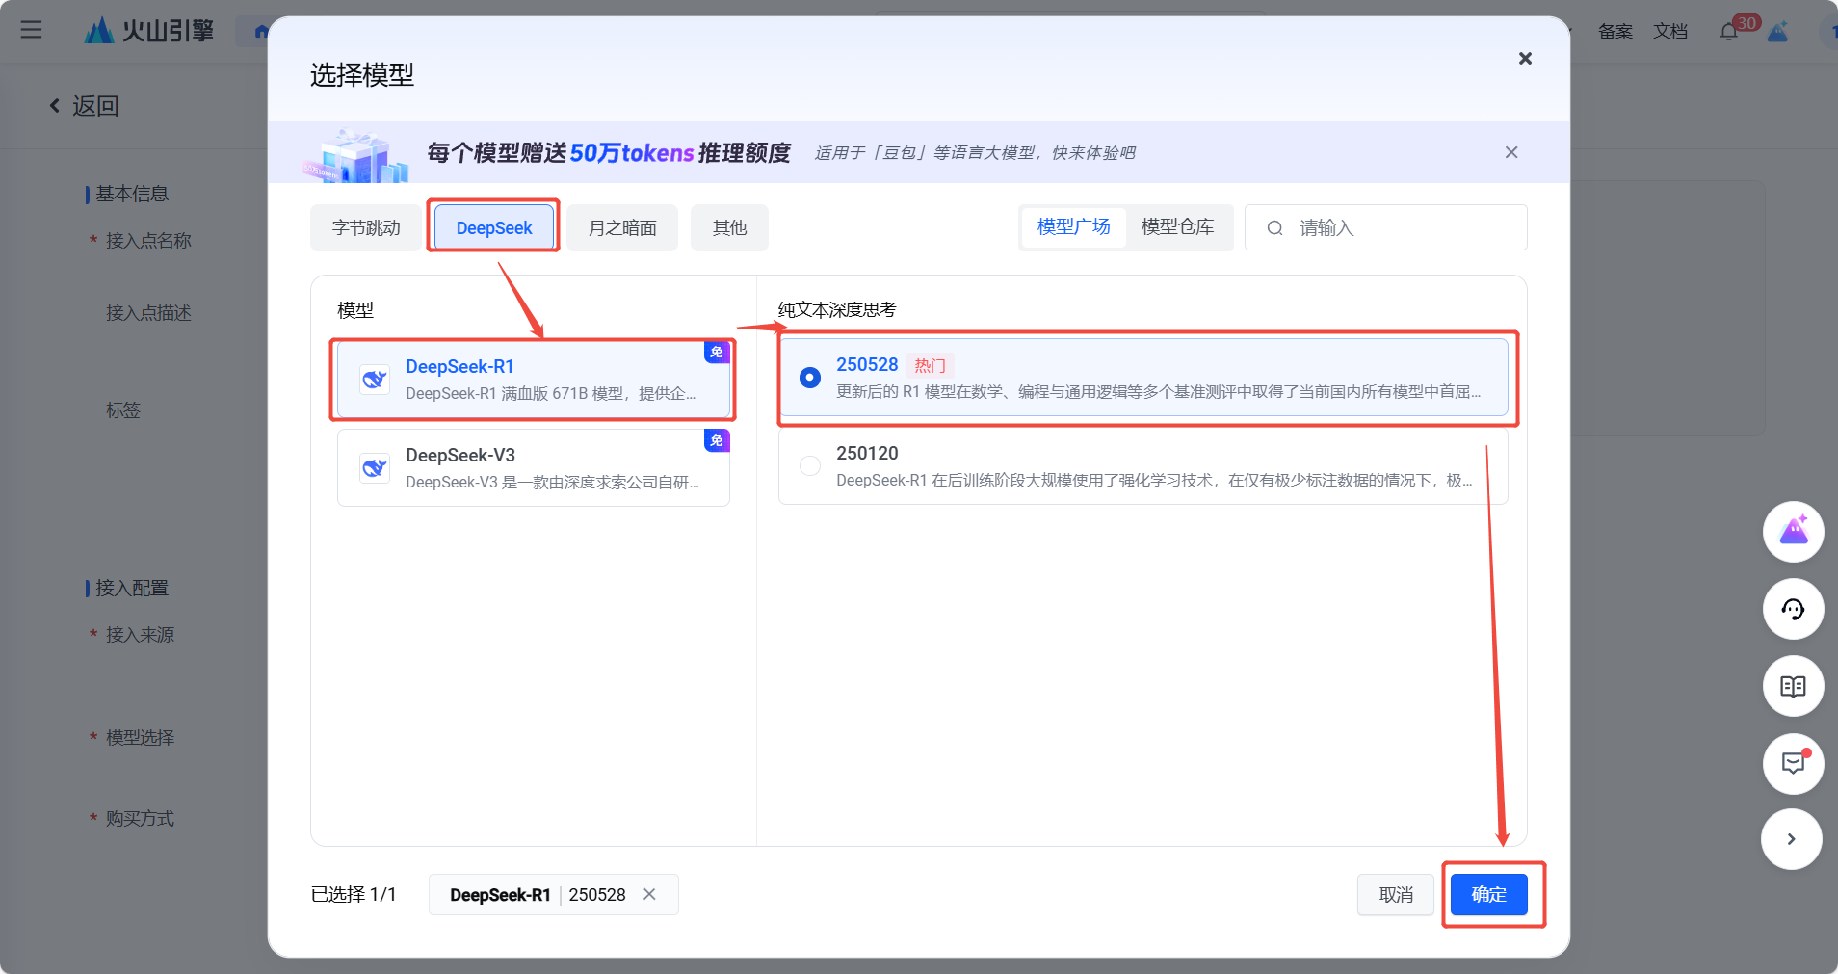Open the feedback message floating icon
Viewport: 1838px width, 974px height.
click(1794, 763)
